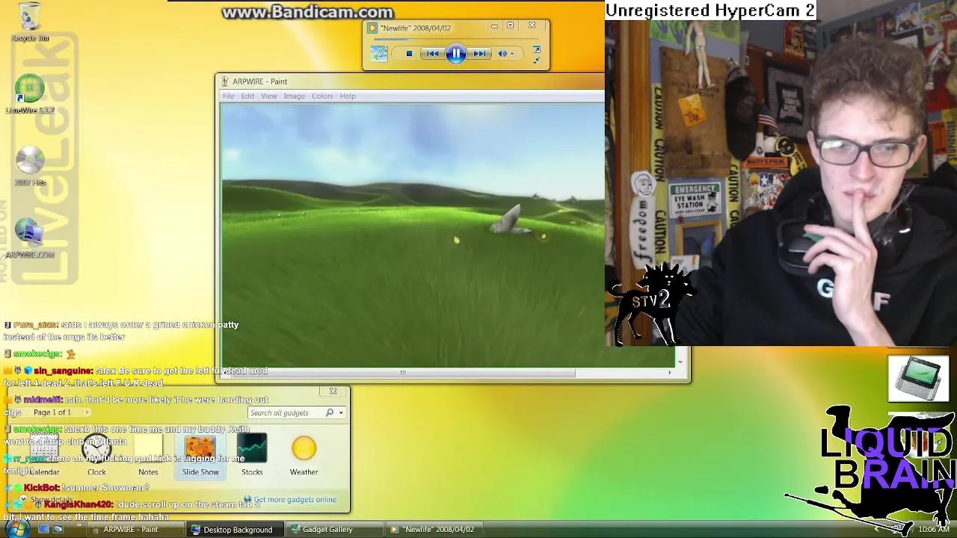Select the Stocks gadget
957x538 pixels.
tap(252, 456)
